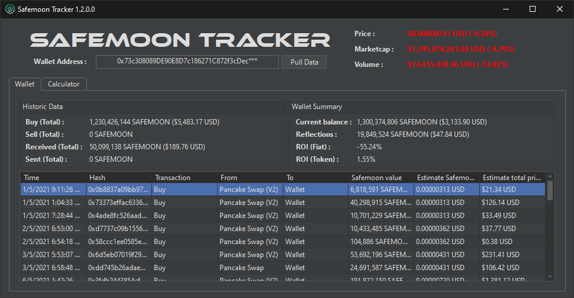Click the 53,692,196 SAFEM... value cell

click(381, 254)
